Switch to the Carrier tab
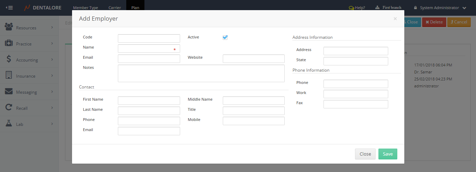 [115, 8]
